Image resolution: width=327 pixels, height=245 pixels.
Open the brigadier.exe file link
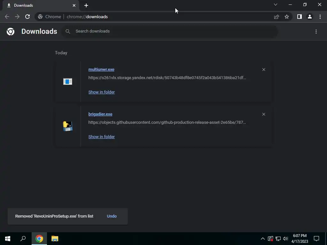[100, 114]
